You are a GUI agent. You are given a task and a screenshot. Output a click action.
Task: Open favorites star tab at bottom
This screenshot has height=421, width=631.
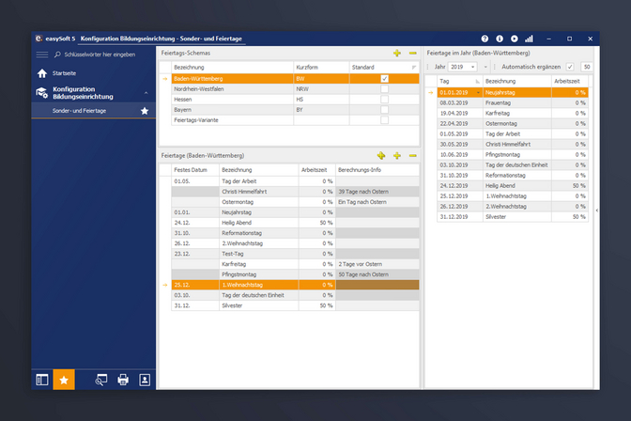64,380
